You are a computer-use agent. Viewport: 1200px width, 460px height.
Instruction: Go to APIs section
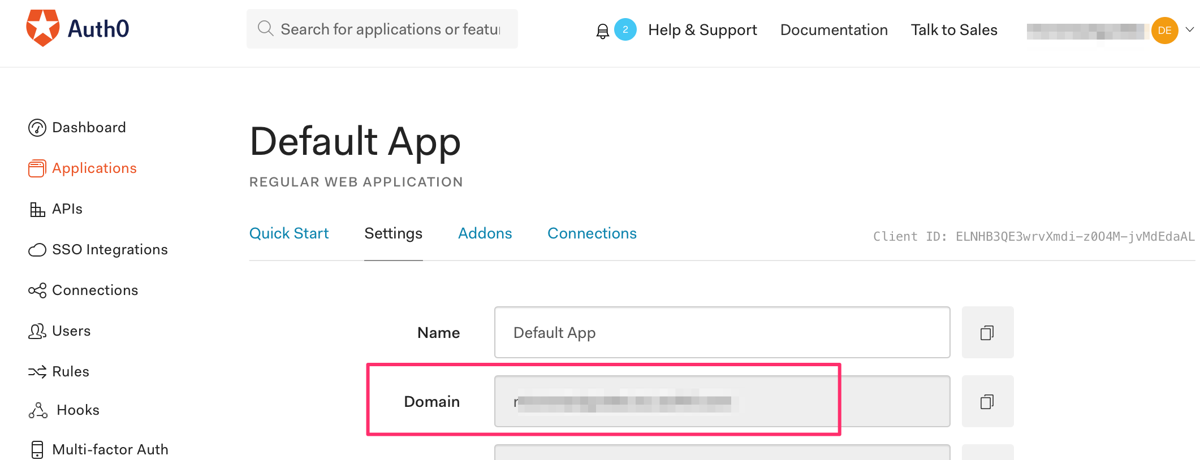67,209
